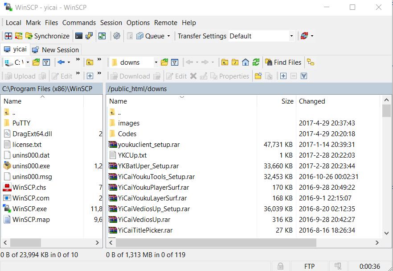The image size is (393, 271).
Task: Open Terminal console icon in toolbar
Action: point(79,36)
